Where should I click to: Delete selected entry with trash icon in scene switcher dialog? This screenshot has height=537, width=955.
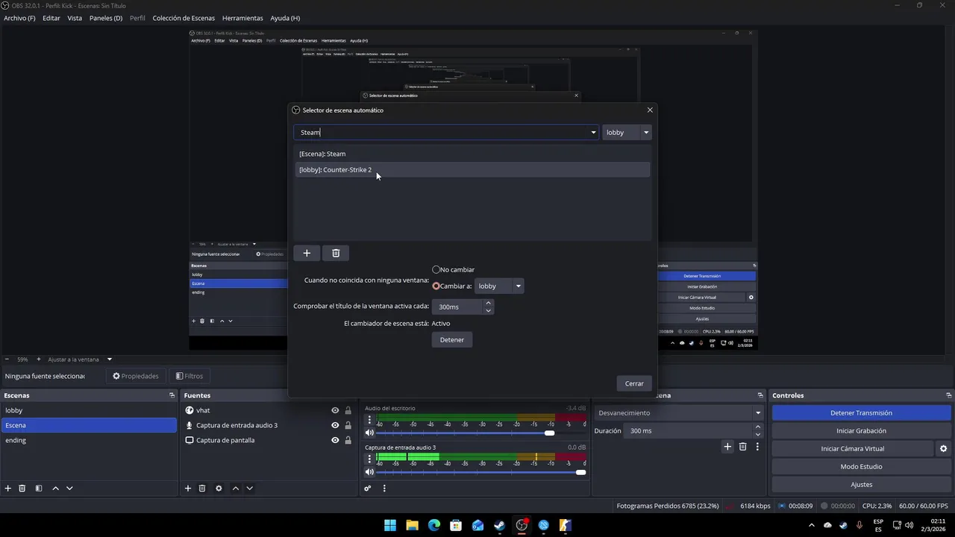336,254
